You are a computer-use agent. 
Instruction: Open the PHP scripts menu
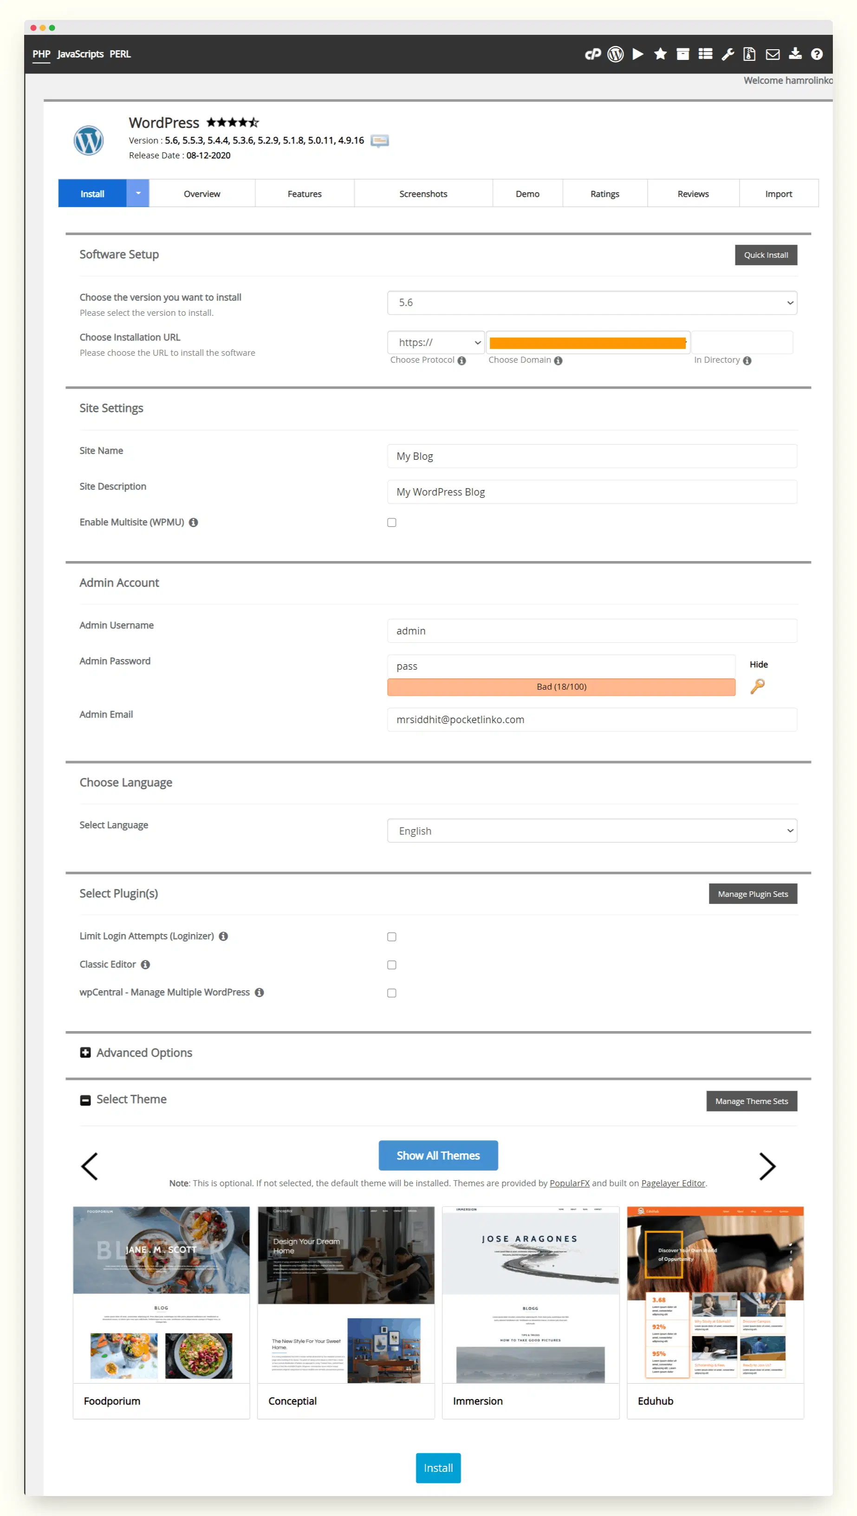[x=41, y=54]
